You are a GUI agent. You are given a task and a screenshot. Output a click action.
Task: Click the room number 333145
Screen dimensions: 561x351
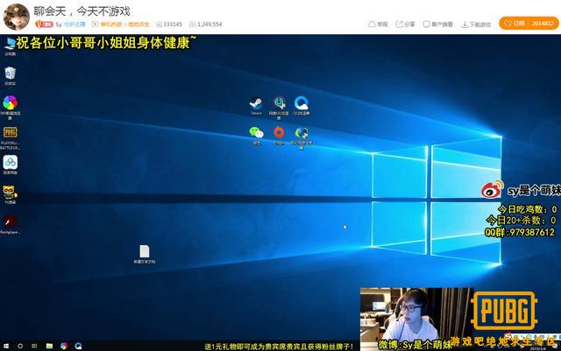169,25
